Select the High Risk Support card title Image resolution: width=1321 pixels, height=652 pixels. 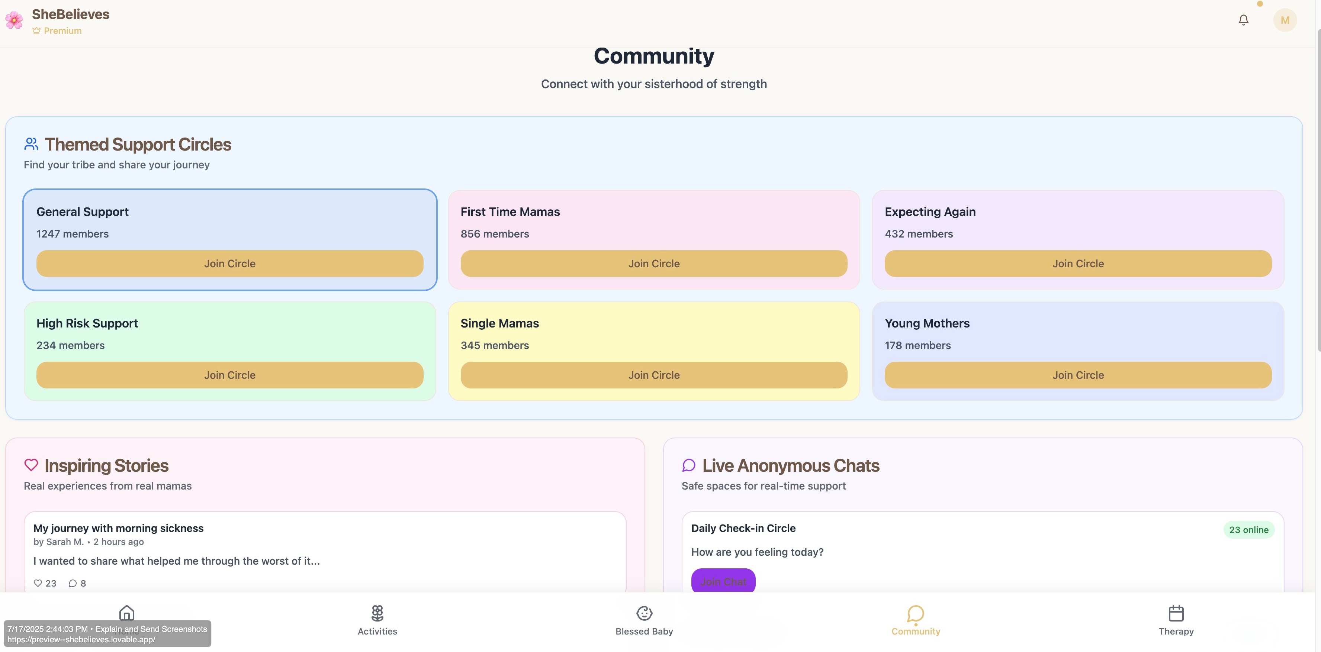[x=87, y=323]
